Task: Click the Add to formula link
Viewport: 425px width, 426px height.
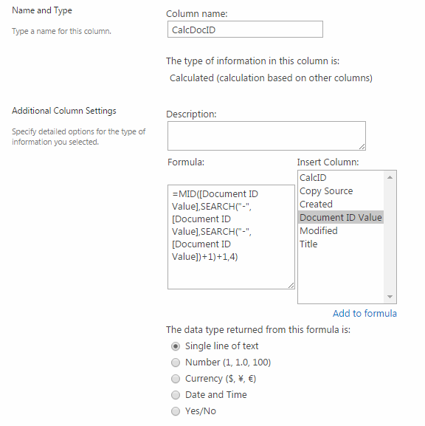Action: coord(364,313)
